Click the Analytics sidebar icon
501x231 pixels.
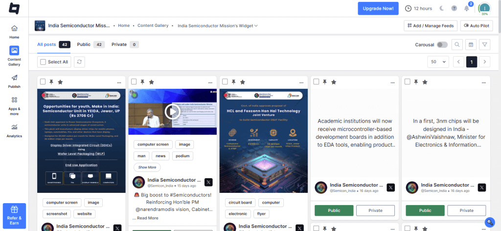[x=14, y=130]
